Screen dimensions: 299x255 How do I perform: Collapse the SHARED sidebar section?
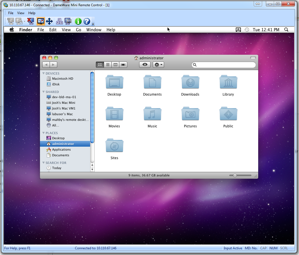tap(43, 92)
